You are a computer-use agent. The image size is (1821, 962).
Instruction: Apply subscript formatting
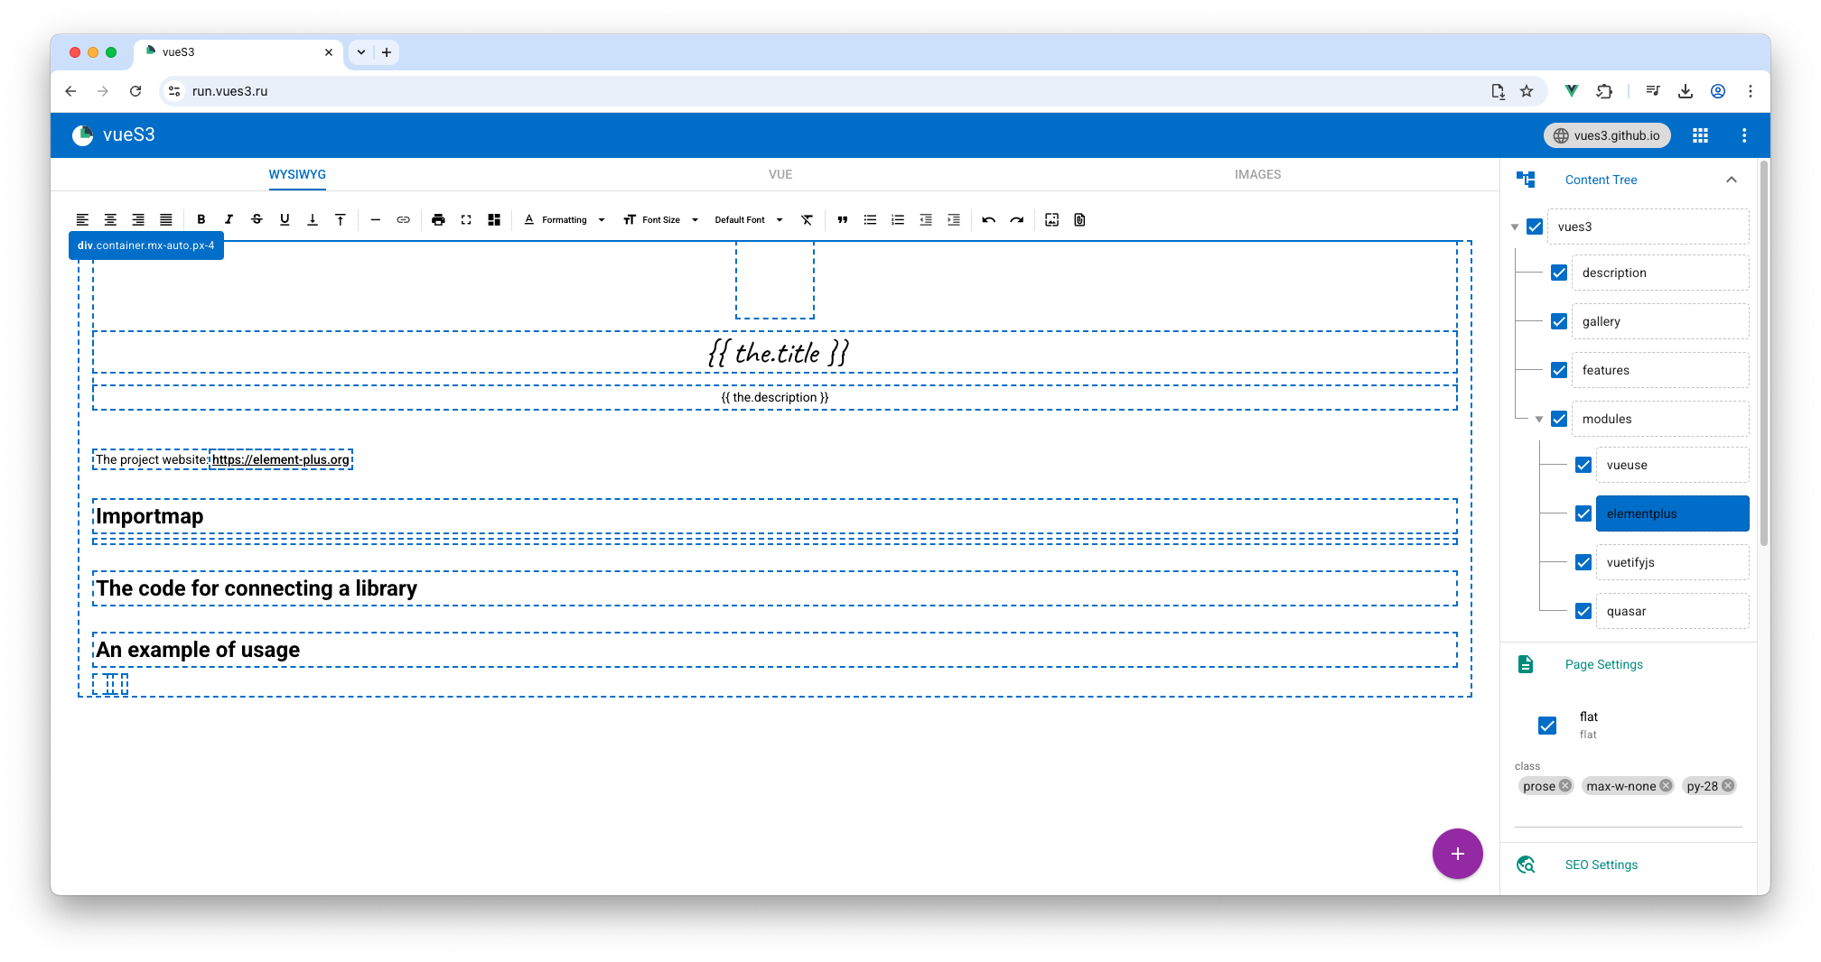pyautogui.click(x=313, y=219)
